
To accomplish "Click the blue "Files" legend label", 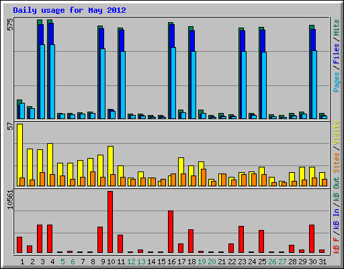I will pos(337,54).
